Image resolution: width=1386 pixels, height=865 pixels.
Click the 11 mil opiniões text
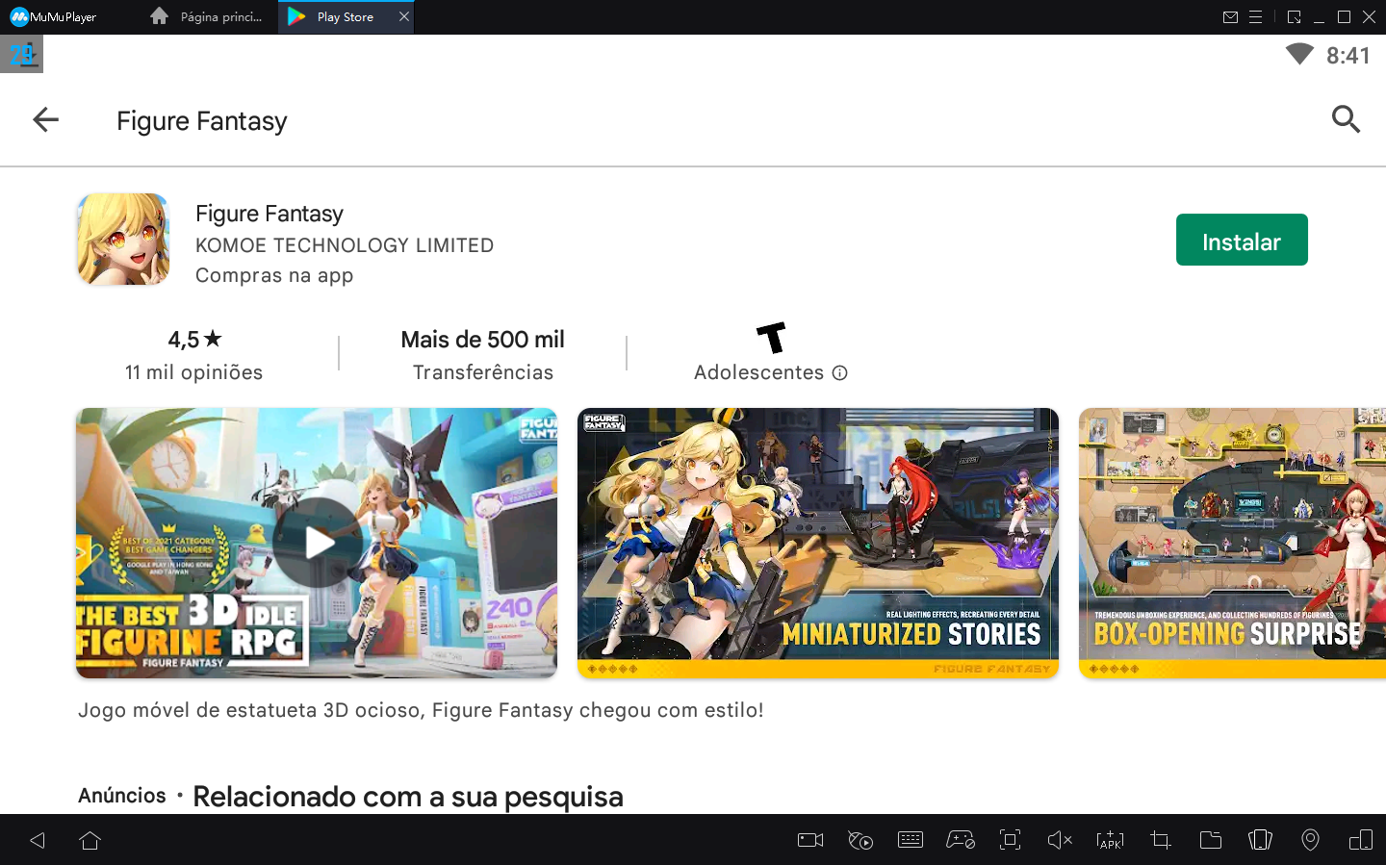(x=193, y=372)
